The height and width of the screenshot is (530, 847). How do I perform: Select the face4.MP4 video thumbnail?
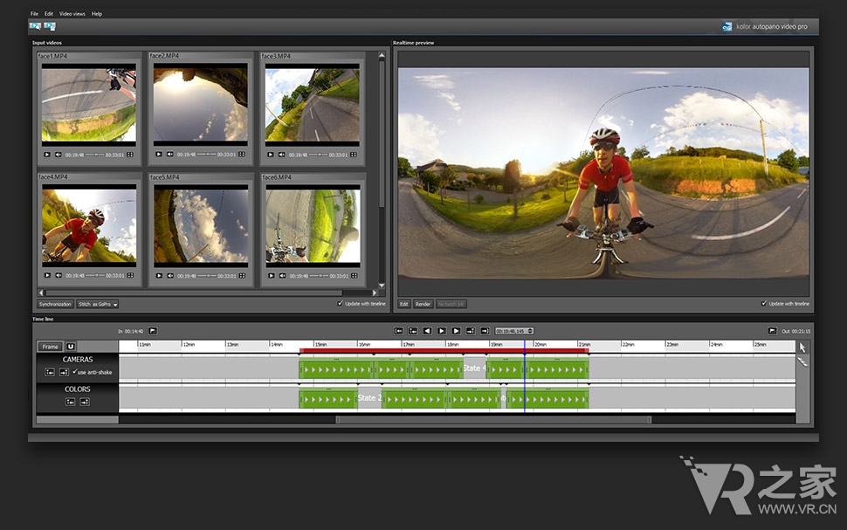89,225
